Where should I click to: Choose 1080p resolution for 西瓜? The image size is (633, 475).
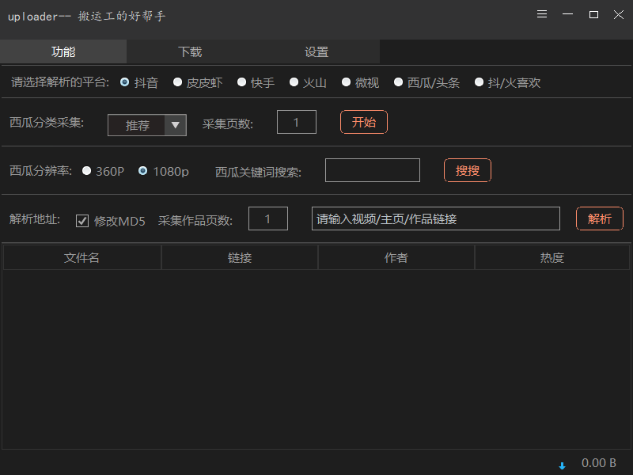142,171
